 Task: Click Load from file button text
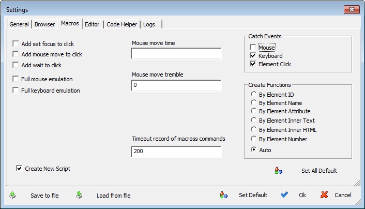coord(114,196)
